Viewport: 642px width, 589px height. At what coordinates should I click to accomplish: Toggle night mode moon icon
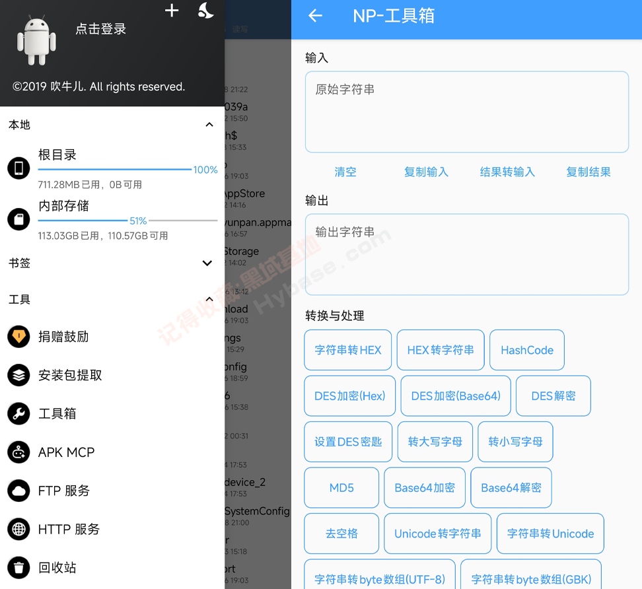pyautogui.click(x=205, y=11)
